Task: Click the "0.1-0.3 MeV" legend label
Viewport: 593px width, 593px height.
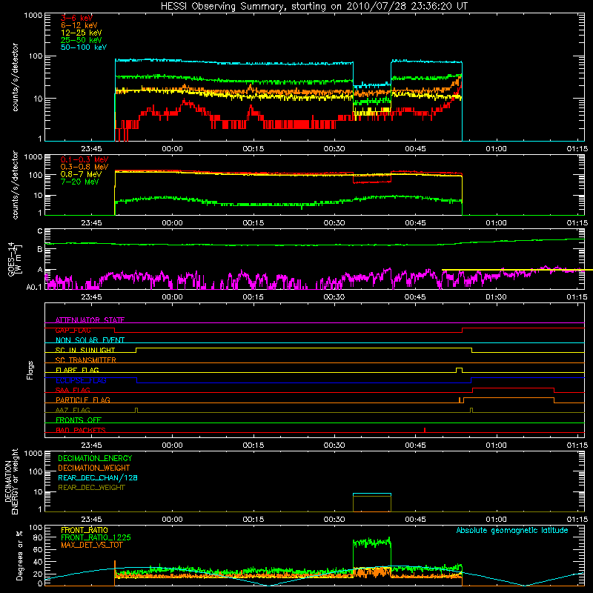Action: click(85, 159)
